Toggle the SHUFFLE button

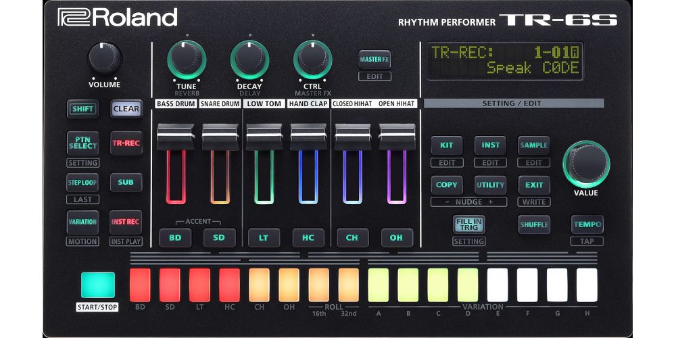[534, 224]
